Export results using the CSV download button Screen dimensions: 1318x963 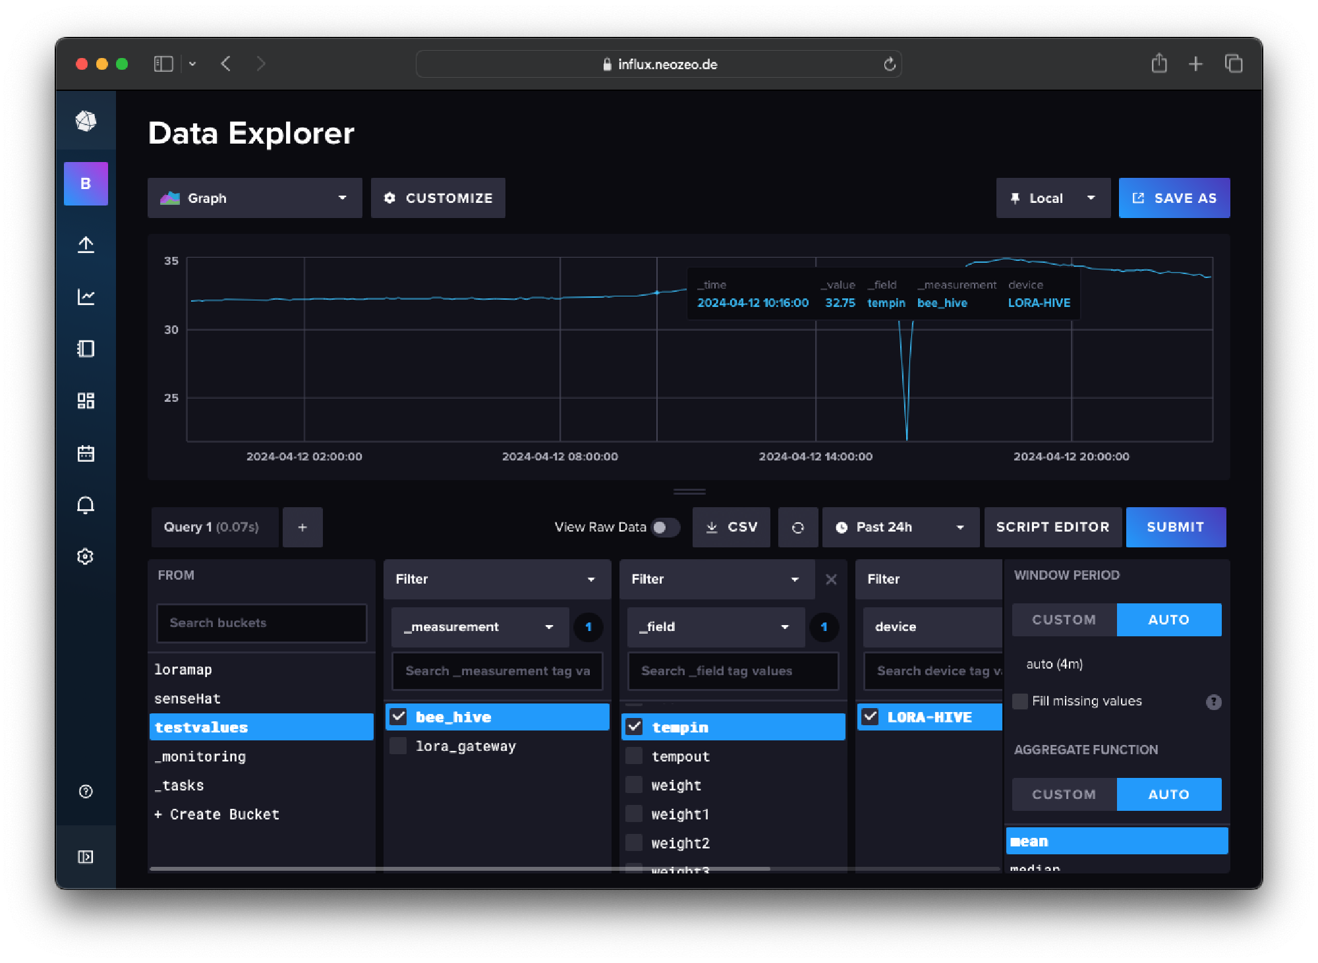[731, 527]
